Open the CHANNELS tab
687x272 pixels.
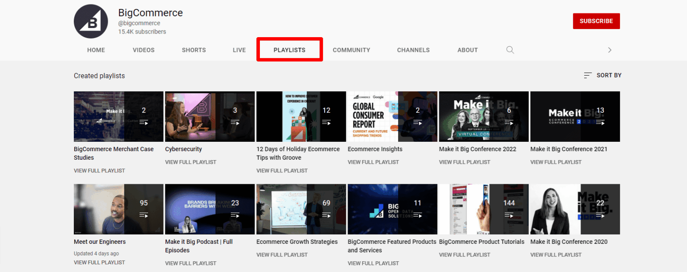point(413,50)
